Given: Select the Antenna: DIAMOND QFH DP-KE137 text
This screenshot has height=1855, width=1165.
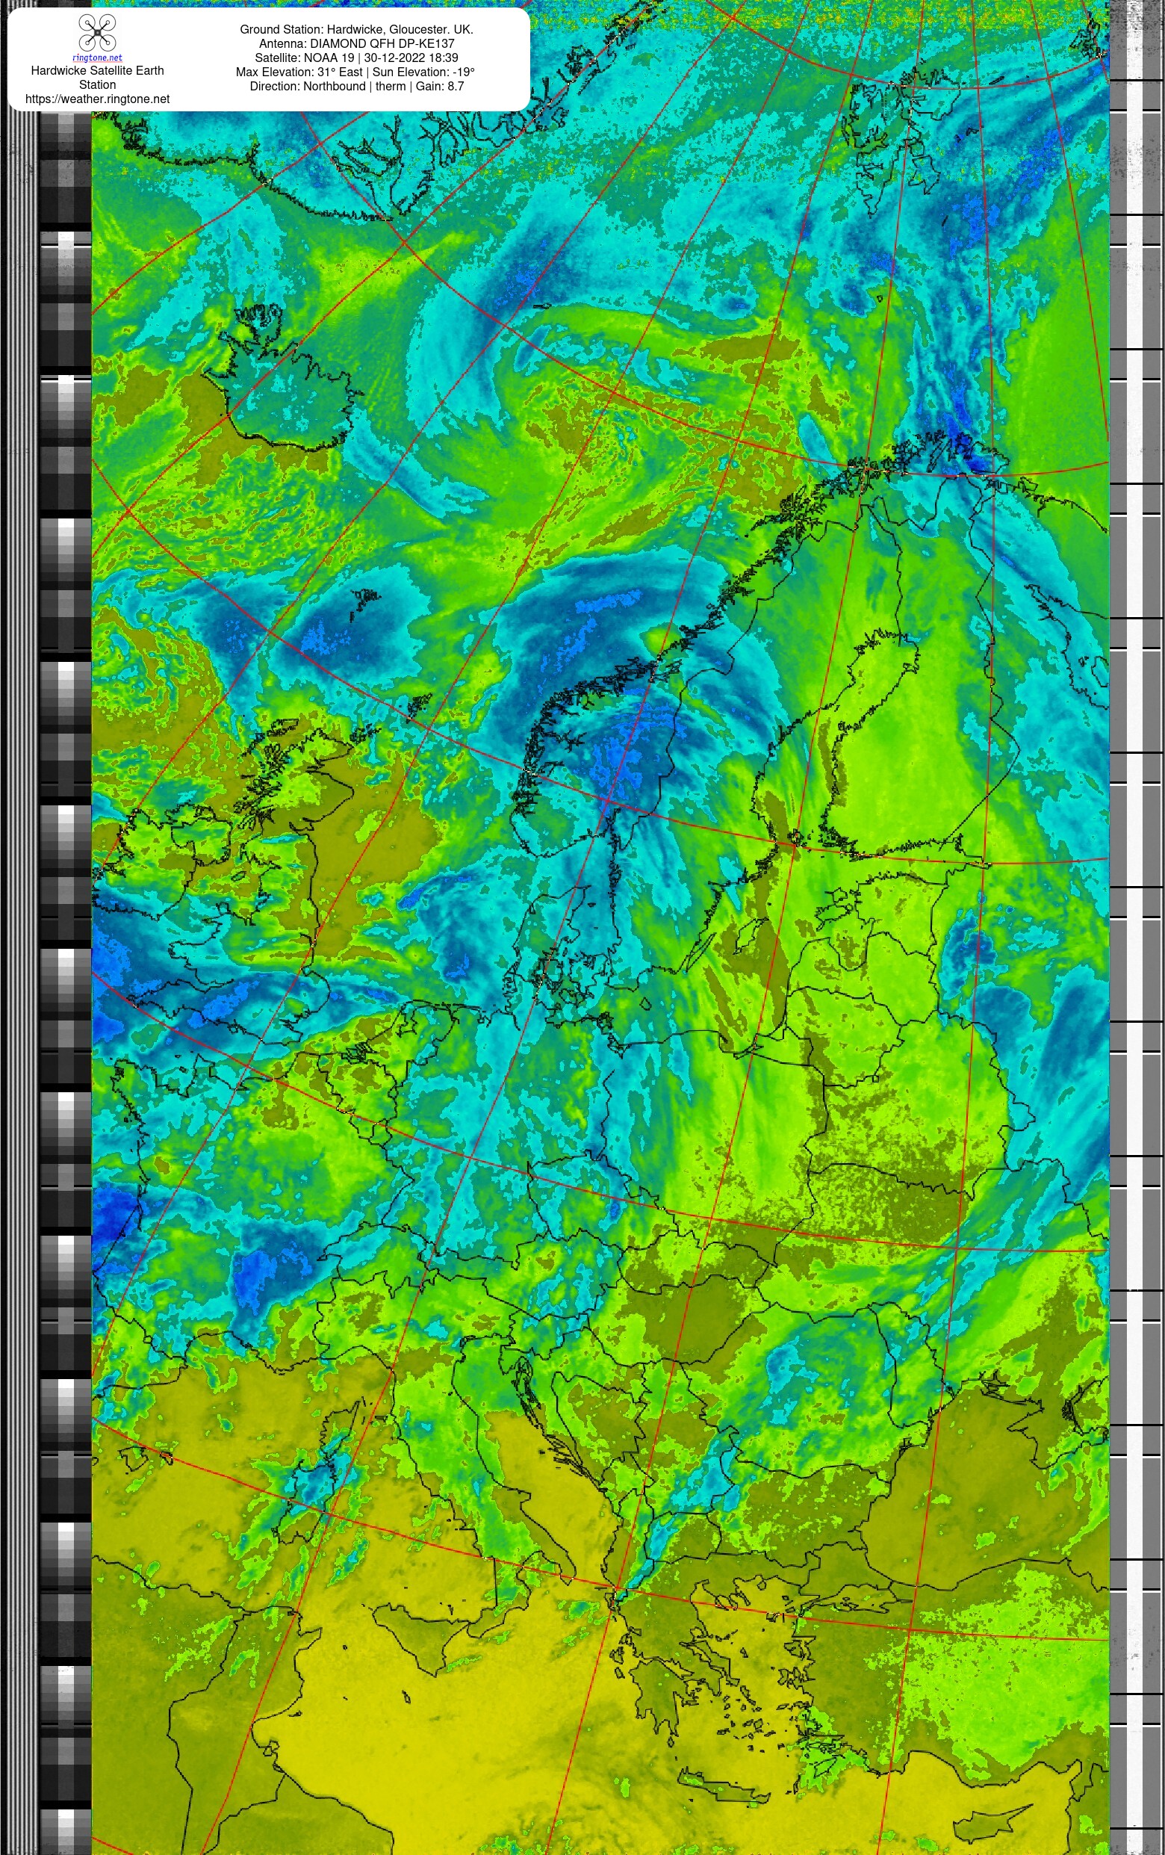Looking at the screenshot, I should coord(356,43).
